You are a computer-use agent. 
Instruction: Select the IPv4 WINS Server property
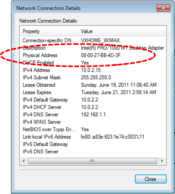(x=42, y=122)
